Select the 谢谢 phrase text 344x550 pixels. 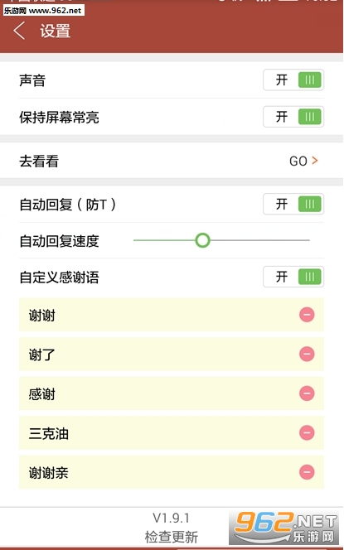(41, 316)
